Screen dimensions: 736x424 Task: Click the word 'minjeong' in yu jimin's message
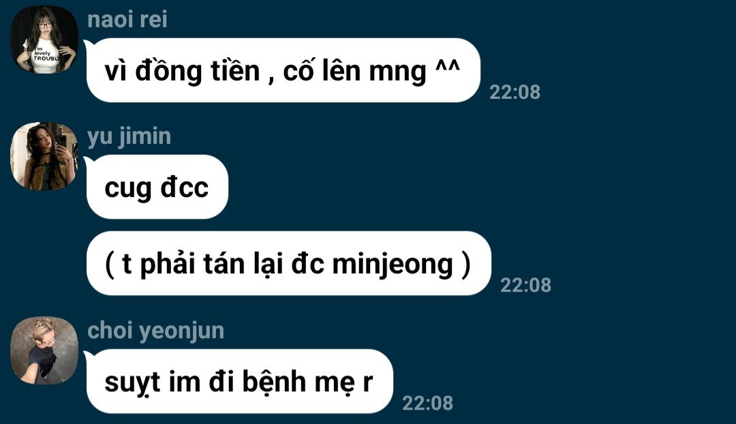[x=393, y=264]
